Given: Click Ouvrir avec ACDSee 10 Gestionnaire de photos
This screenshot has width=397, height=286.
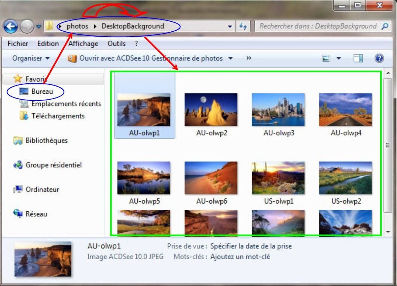Looking at the screenshot, I should pyautogui.click(x=151, y=58).
